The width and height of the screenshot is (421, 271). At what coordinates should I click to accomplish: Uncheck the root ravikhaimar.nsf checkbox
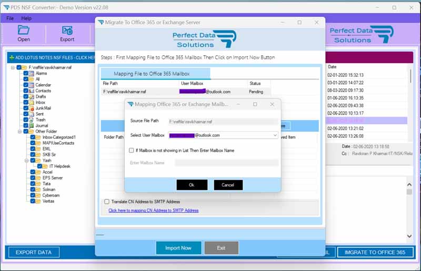point(19,67)
